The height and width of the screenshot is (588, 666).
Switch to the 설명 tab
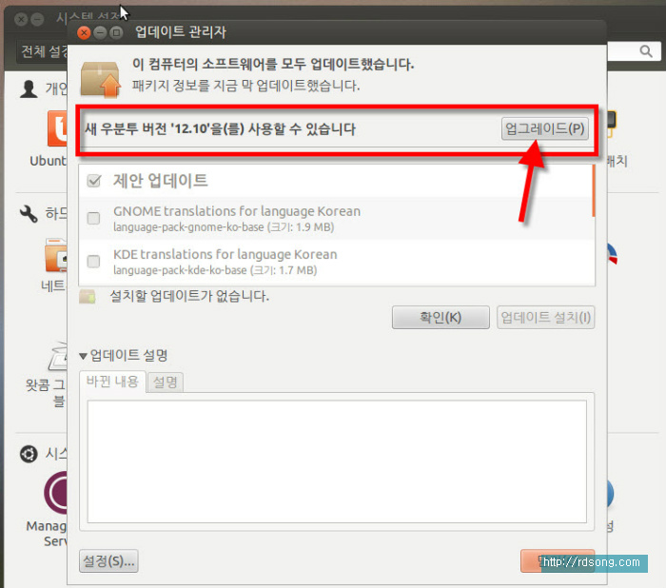(x=166, y=382)
